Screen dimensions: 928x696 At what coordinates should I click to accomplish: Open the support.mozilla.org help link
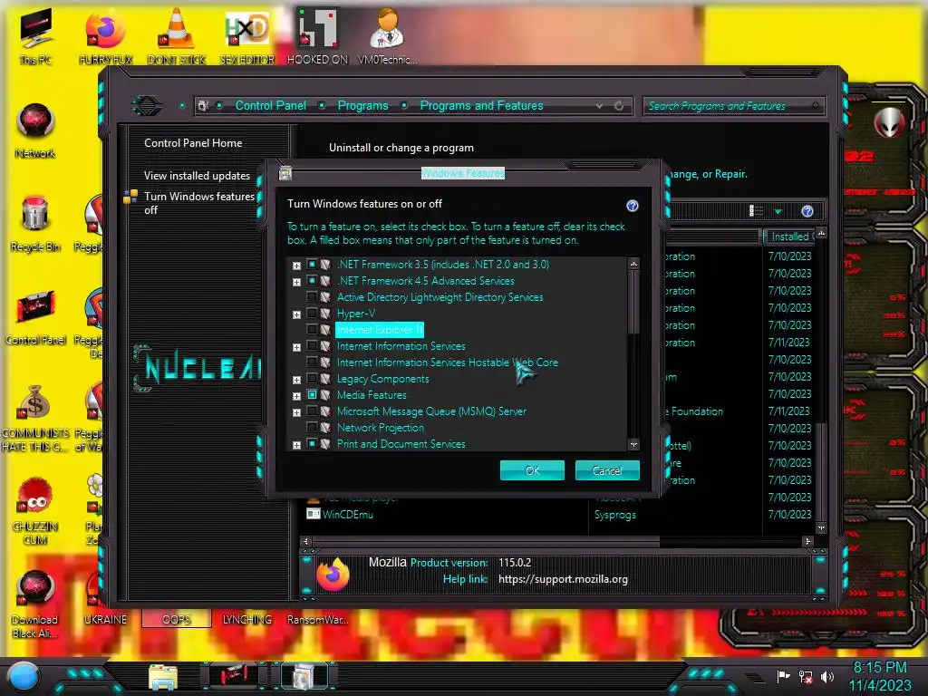point(563,579)
